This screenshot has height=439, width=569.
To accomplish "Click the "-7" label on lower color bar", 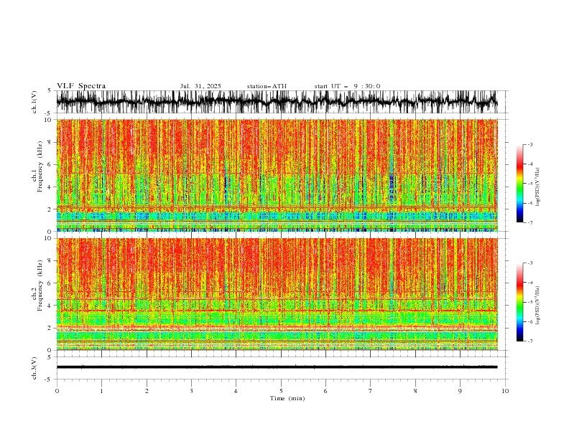I will tap(529, 341).
